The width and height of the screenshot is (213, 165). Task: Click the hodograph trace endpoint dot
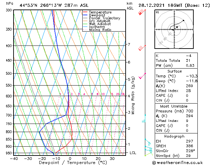(184, 21)
